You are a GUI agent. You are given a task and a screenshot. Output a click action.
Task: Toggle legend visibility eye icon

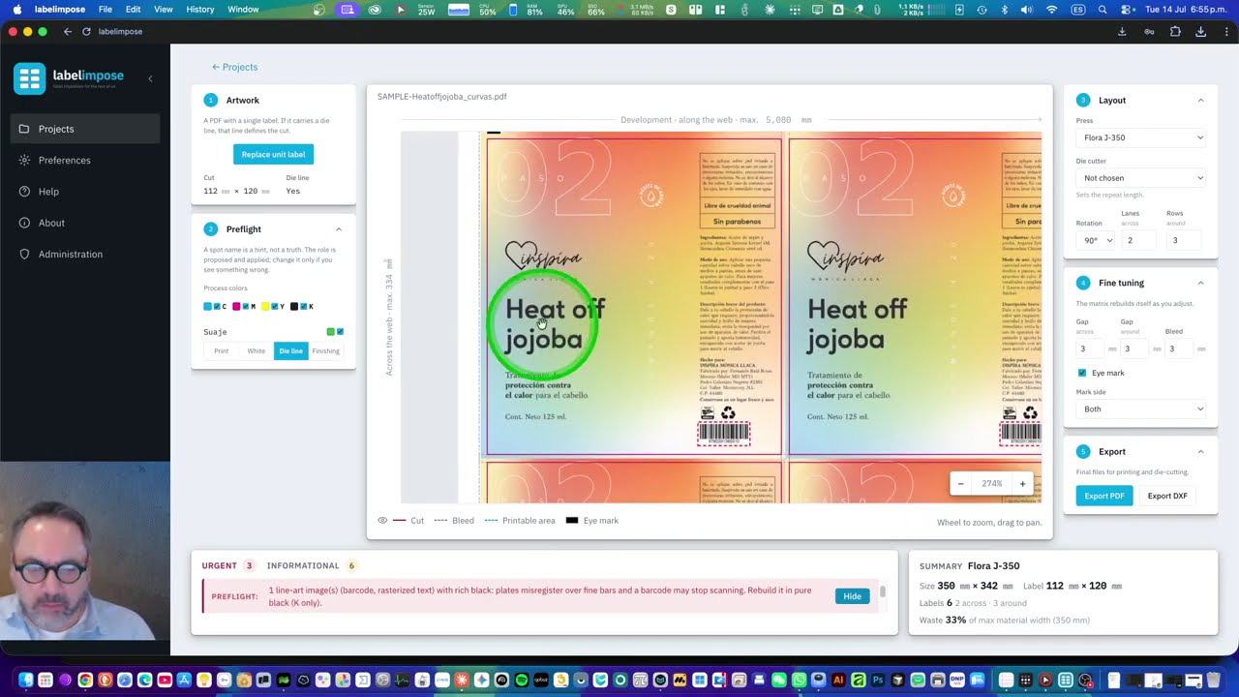click(382, 521)
